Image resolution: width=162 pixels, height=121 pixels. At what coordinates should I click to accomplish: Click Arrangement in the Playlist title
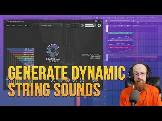coord(142,18)
